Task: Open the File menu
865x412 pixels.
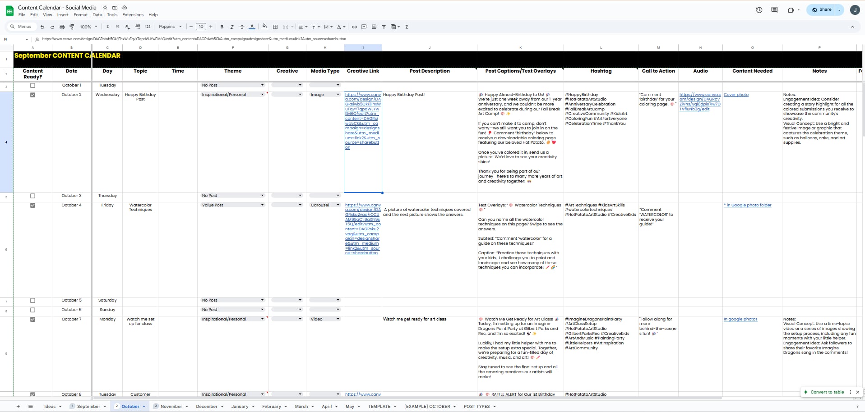Action: point(22,15)
